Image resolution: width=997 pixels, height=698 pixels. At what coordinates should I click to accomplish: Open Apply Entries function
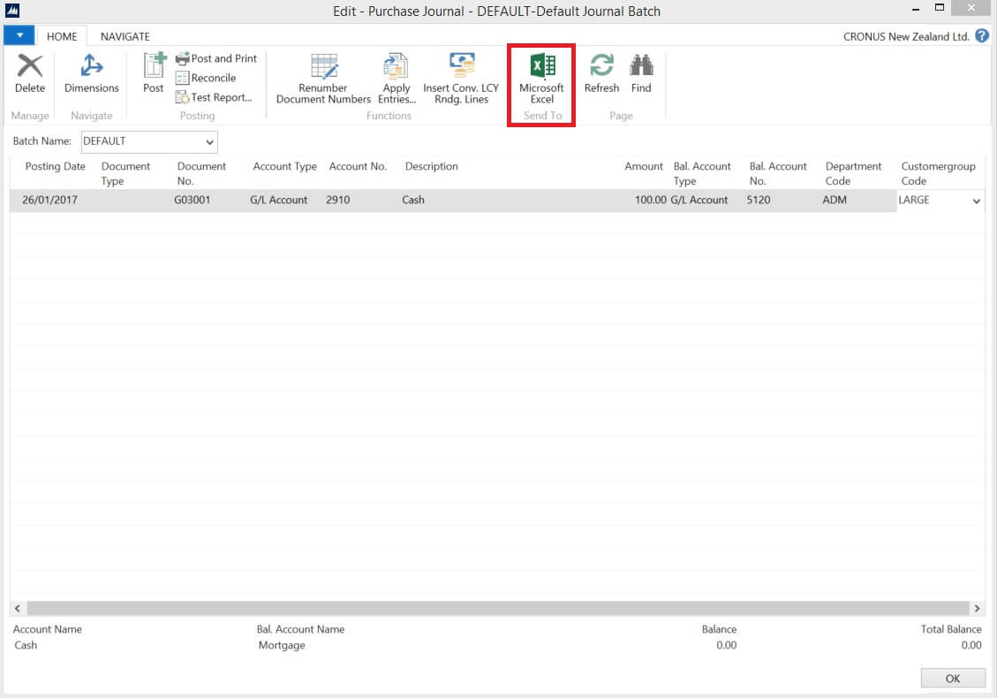[x=397, y=79]
